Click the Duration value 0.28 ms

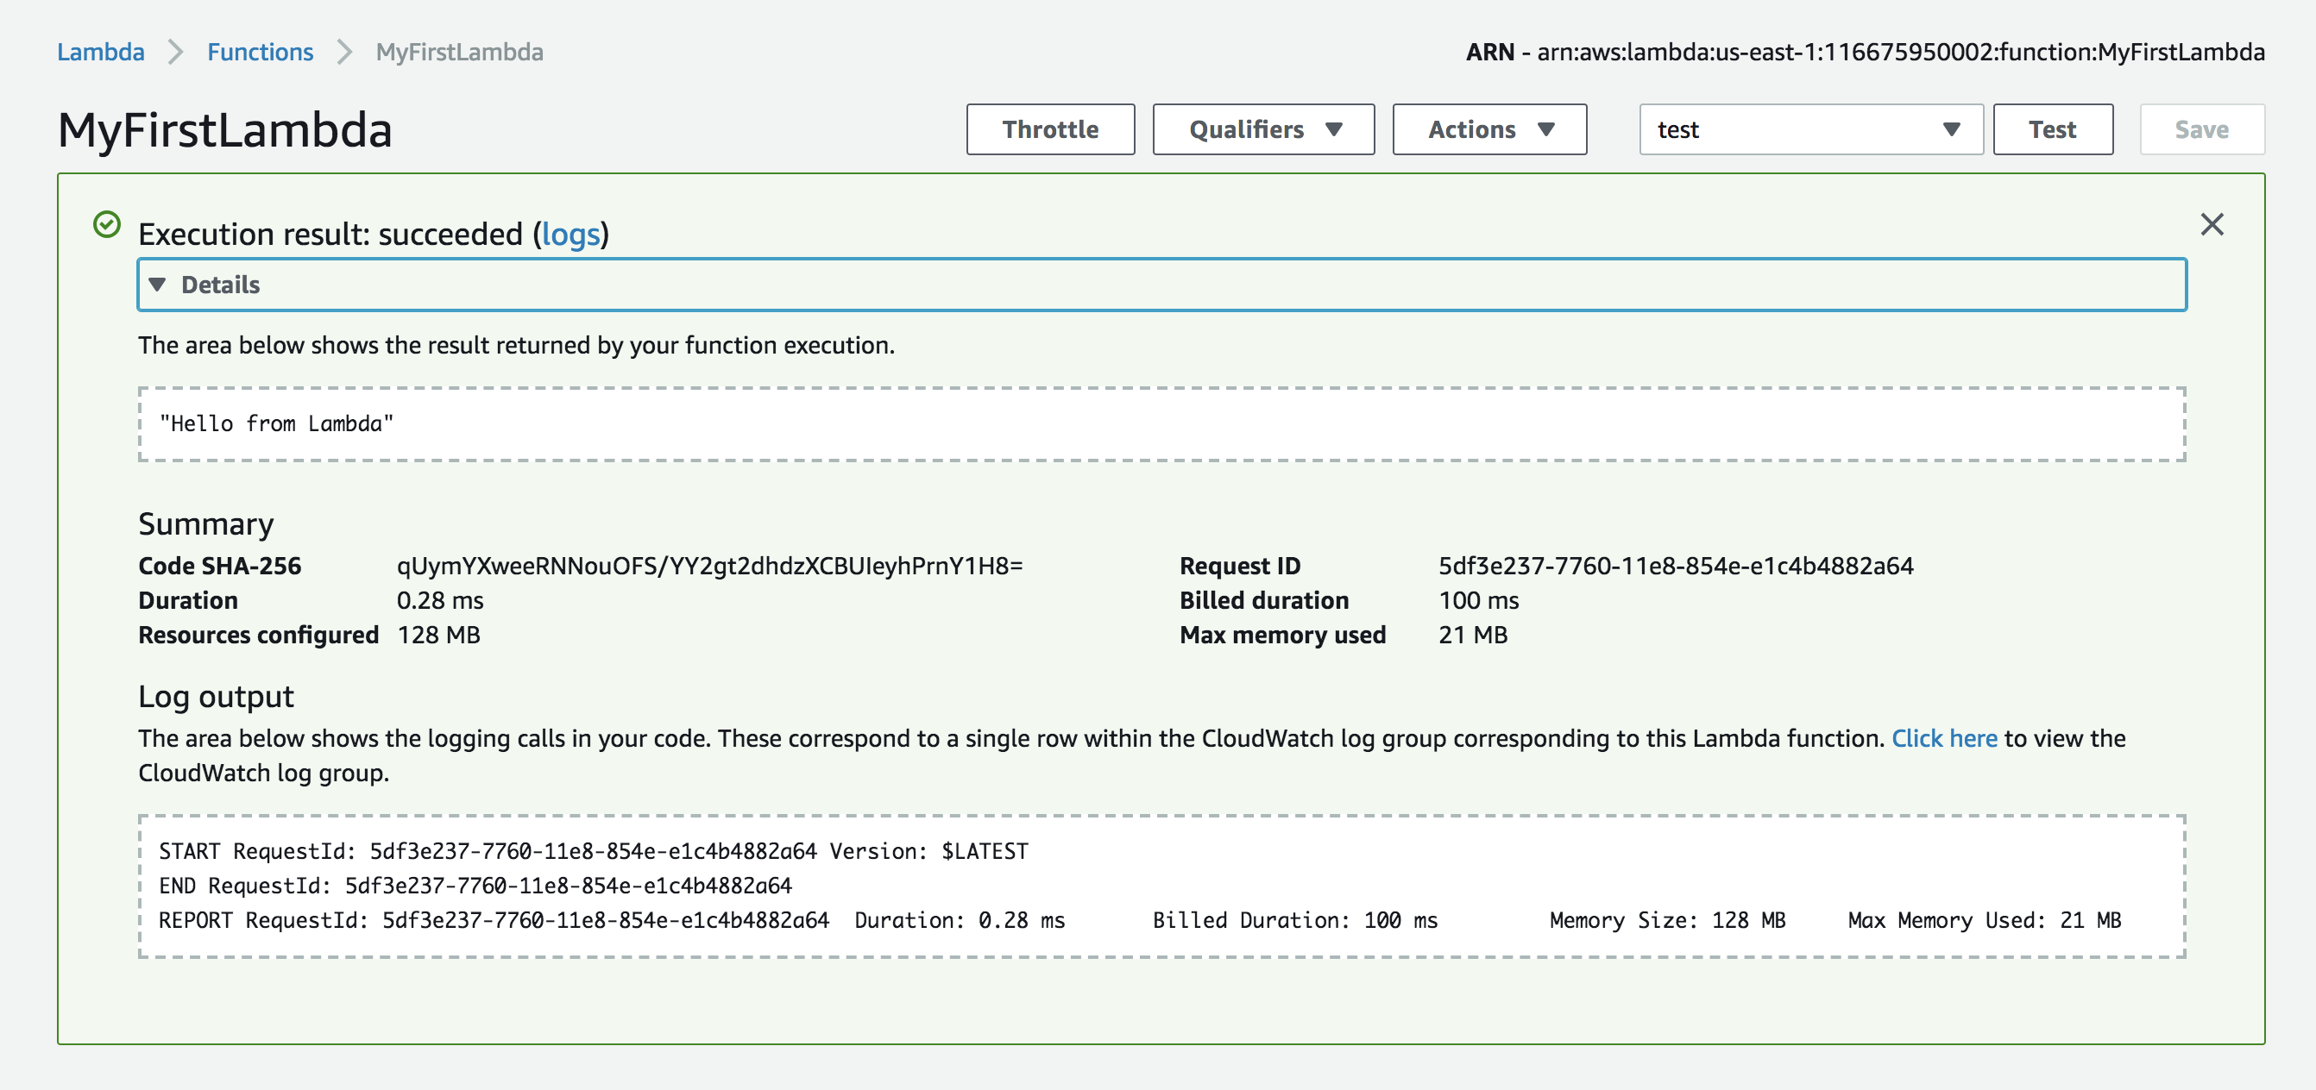click(440, 600)
